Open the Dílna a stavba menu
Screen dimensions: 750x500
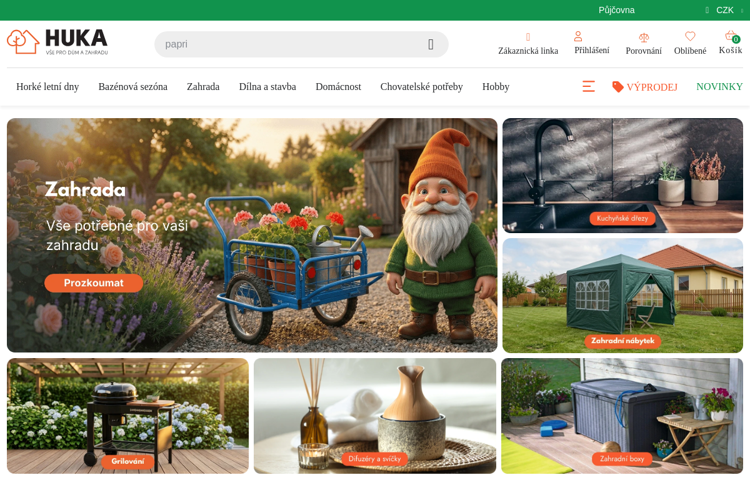point(267,87)
